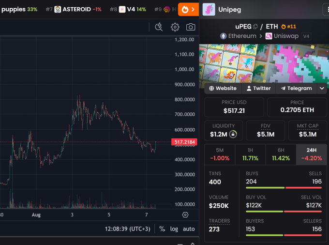
Task: Click the 0.2705 ETH price box
Action: click(x=297, y=107)
